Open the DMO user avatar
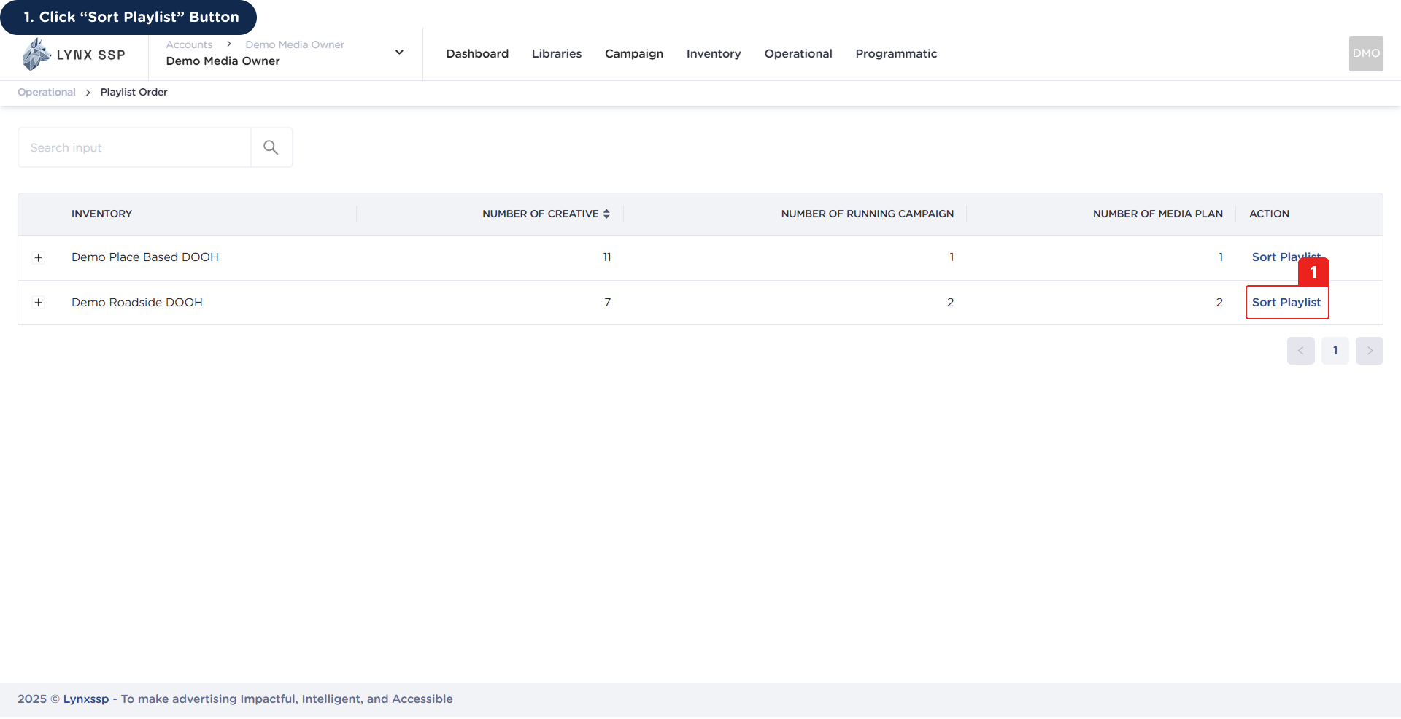1401x719 pixels. (1366, 53)
